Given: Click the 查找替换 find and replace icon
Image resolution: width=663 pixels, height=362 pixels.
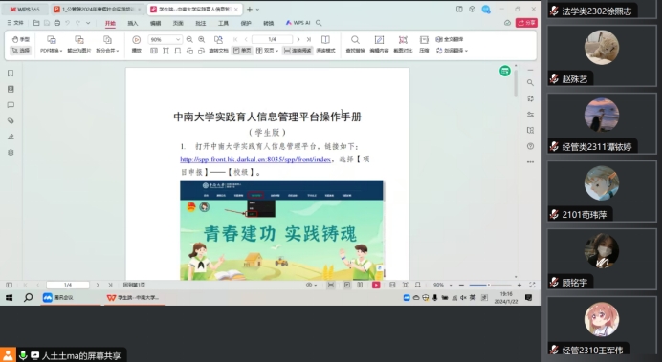Looking at the screenshot, I should [355, 43].
